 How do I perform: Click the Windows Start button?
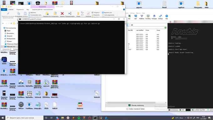coord(3,118)
